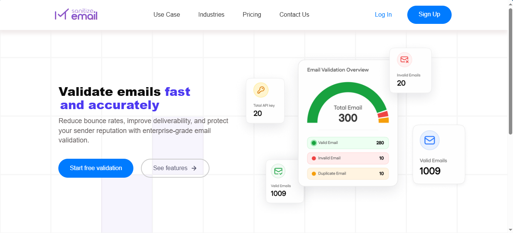Click the red Invalid Email dot
513x233 pixels.
pyautogui.click(x=314, y=158)
